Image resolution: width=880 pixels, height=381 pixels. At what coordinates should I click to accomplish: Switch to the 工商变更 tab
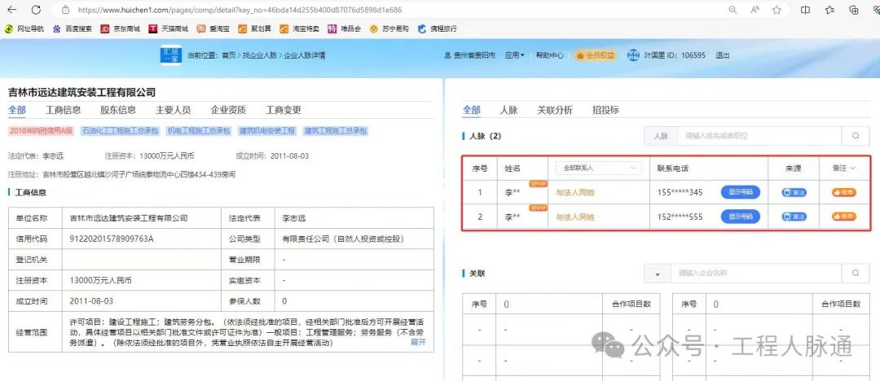(x=284, y=110)
